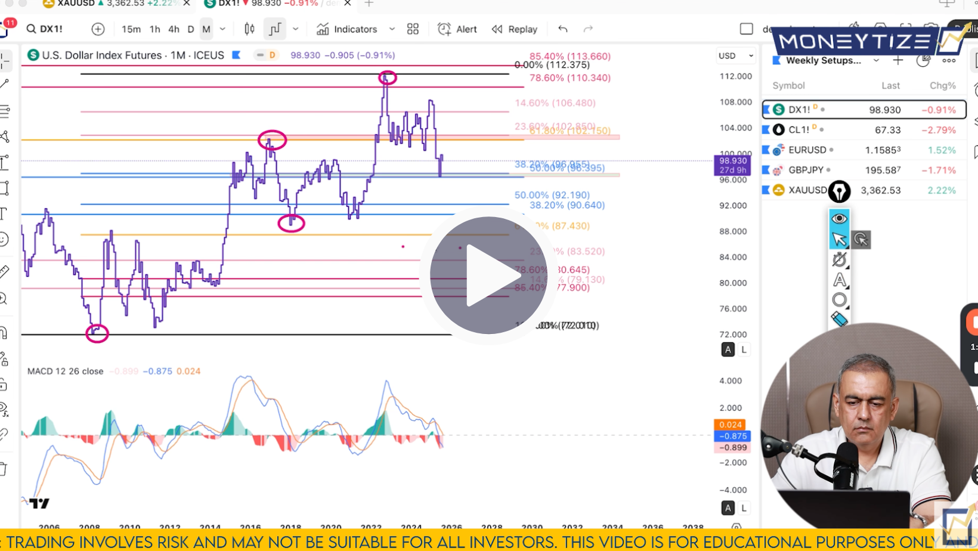Open the USD currency dropdown
This screenshot has width=978, height=551.
(x=736, y=55)
